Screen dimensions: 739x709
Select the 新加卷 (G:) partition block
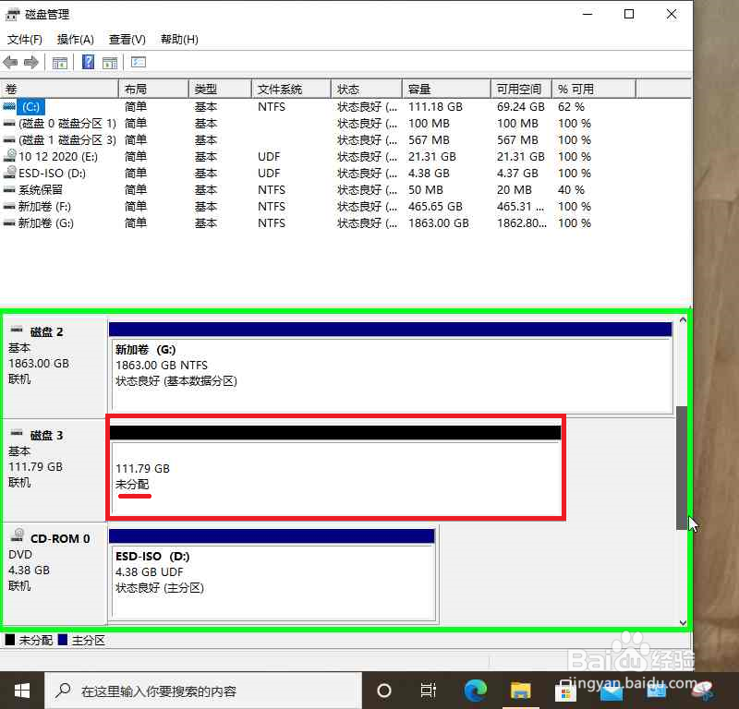(390, 368)
